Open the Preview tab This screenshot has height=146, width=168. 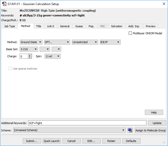[151, 26]
